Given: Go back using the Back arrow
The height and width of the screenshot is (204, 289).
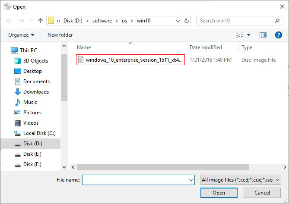Looking at the screenshot, I should 9,21.
